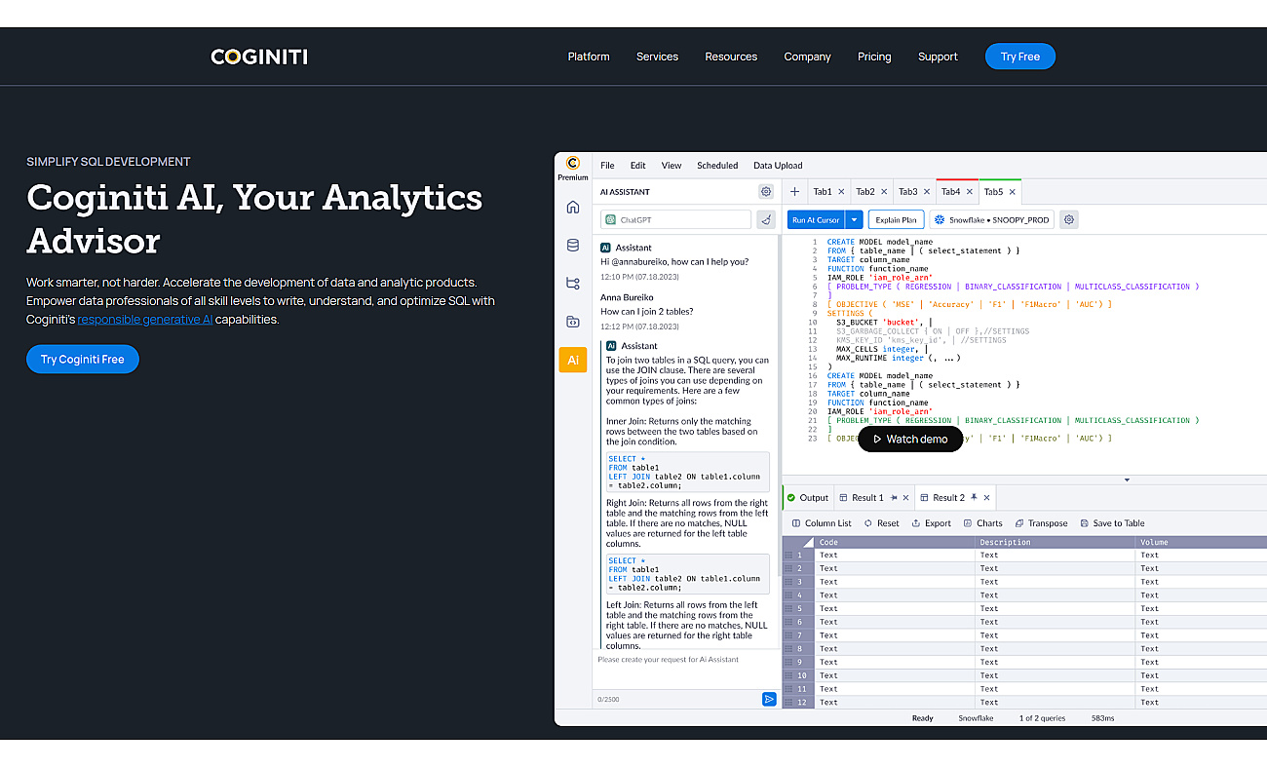Switch to Tab4 in the editor
Image resolution: width=1267 pixels, height=768 pixels.
[950, 192]
